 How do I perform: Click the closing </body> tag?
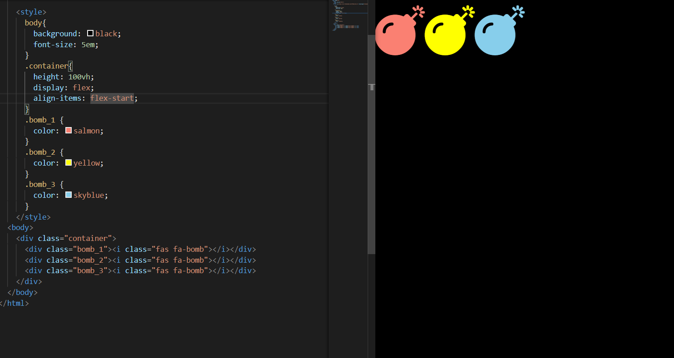[23, 292]
